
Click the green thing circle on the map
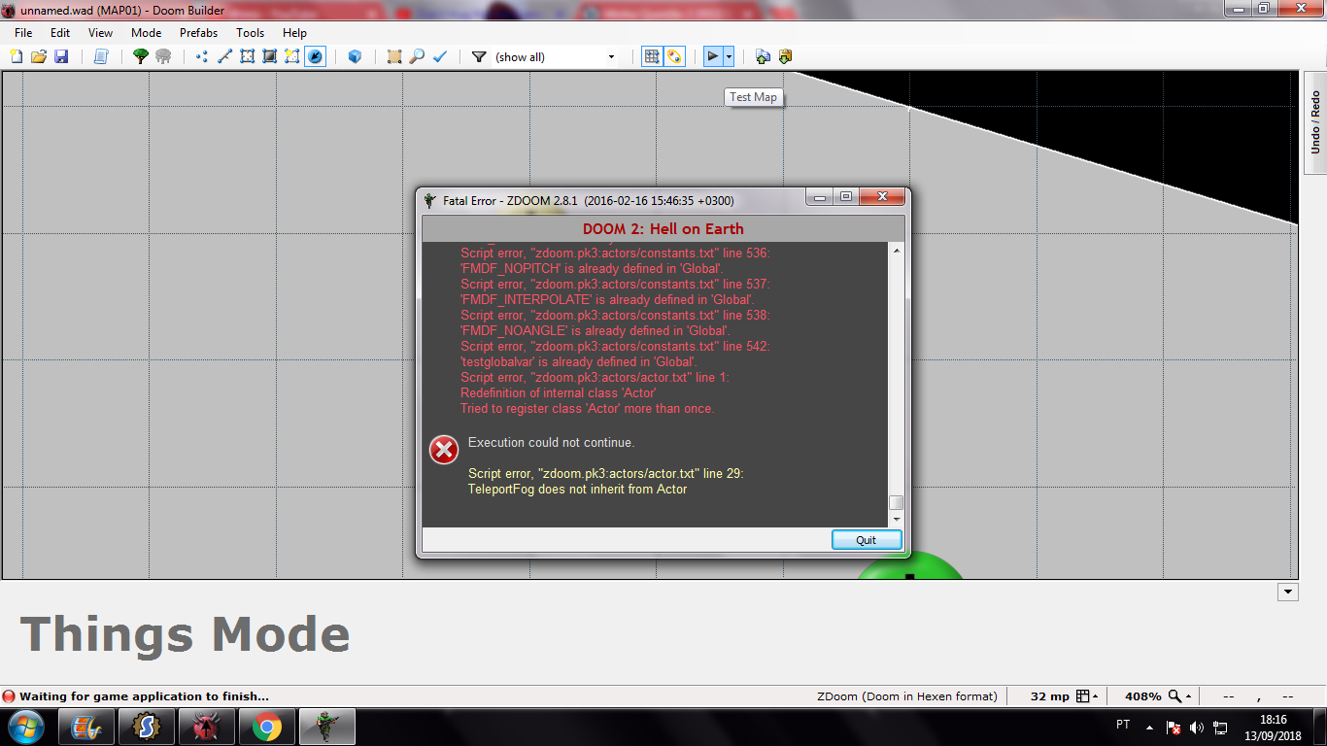pos(908,566)
